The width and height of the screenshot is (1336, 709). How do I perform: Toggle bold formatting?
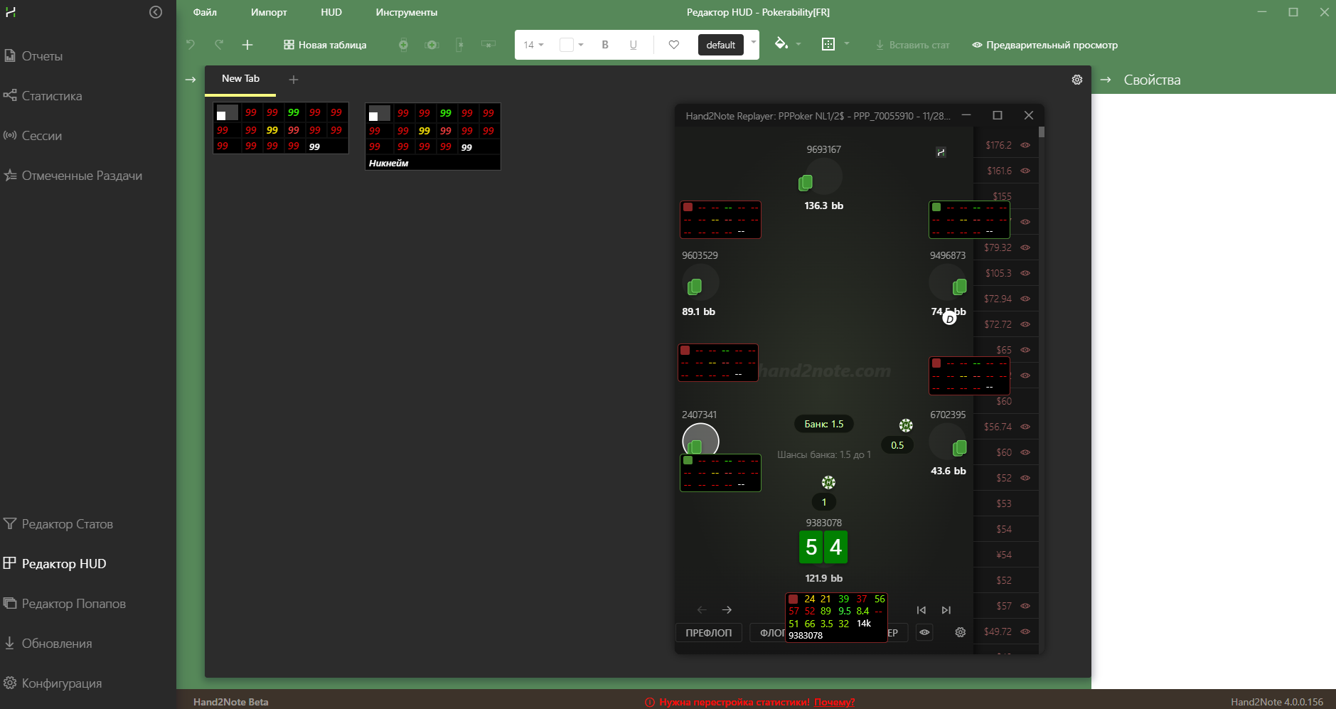(605, 45)
